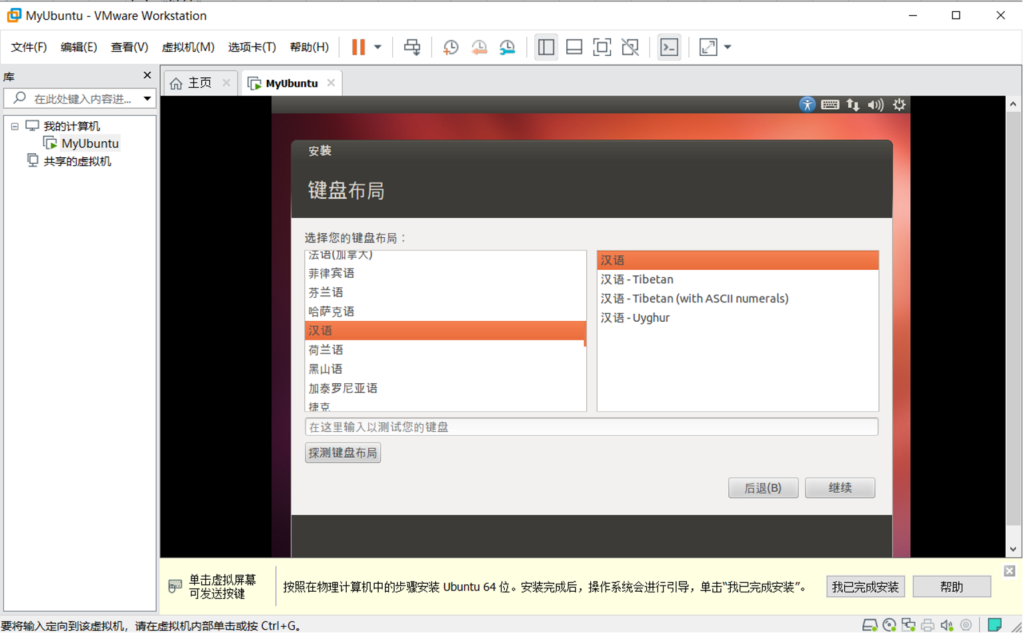Open the snapshot manager
The width and height of the screenshot is (1023, 633).
507,47
